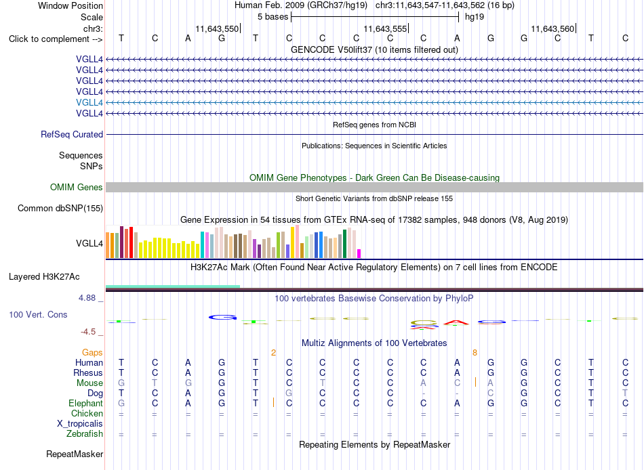Open 'Short Genetic Variants from dbSNP release 155'
This screenshot has height=470, width=644.
[374, 198]
